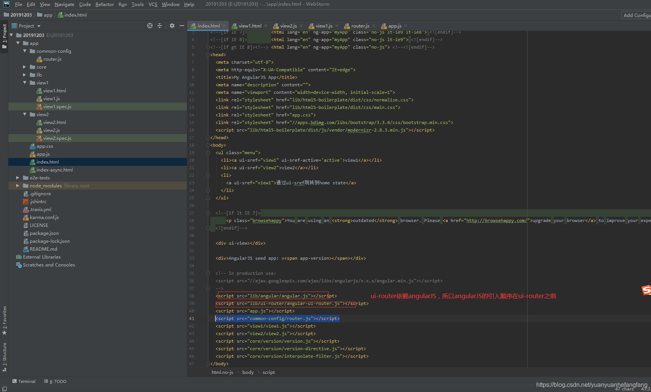651x392 pixels.
Task: Open the Terminal tool window
Action: tap(24, 381)
